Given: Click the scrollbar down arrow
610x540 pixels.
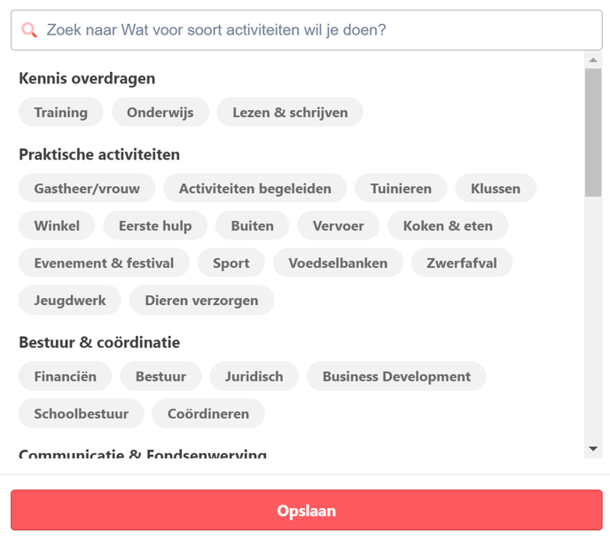Looking at the screenshot, I should coord(593,450).
